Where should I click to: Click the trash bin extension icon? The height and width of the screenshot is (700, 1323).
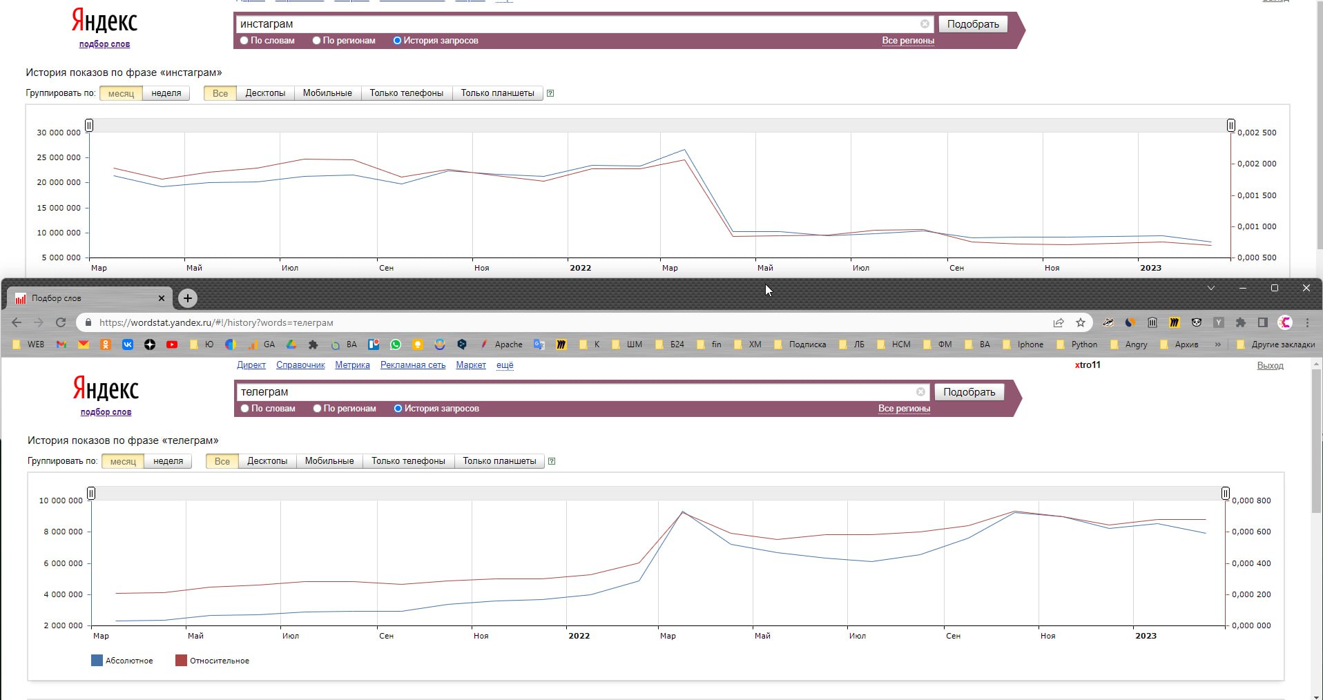(x=1152, y=322)
